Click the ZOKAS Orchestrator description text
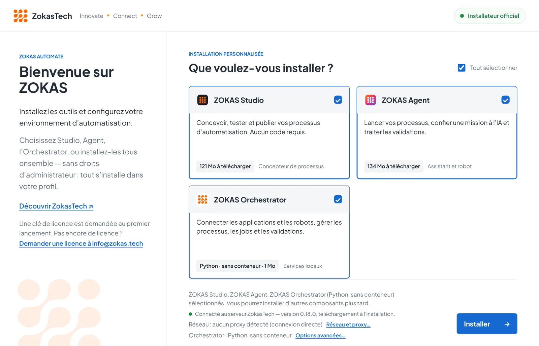This screenshot has height=346, width=539. click(269, 227)
